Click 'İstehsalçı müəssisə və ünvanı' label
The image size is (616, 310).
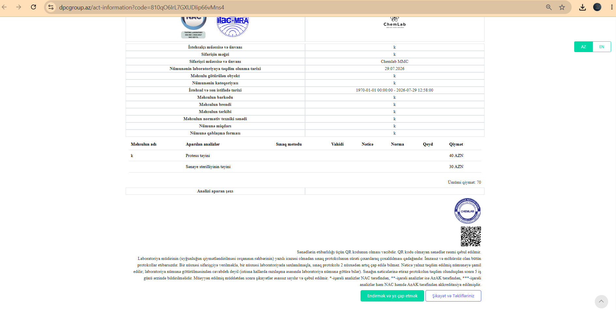point(215,47)
